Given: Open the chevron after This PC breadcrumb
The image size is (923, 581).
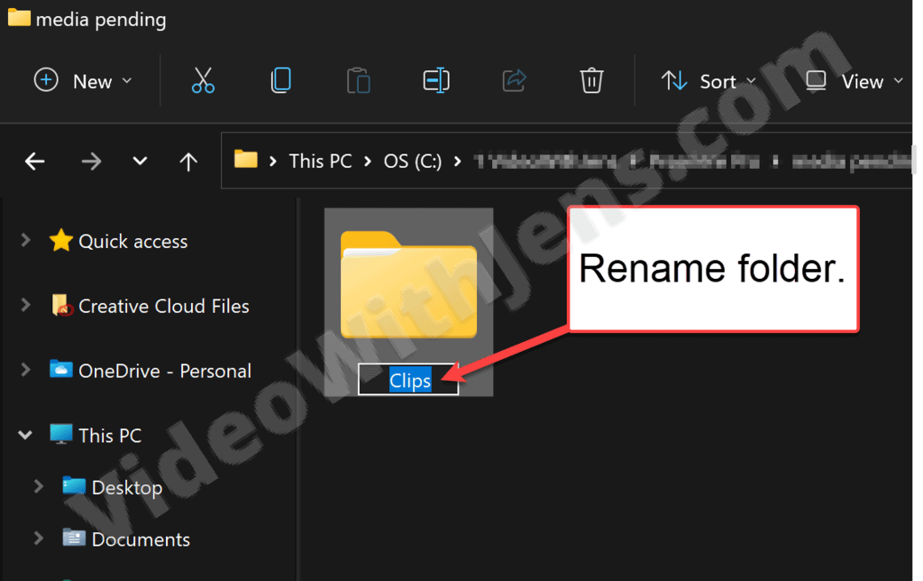Looking at the screenshot, I should (x=368, y=161).
